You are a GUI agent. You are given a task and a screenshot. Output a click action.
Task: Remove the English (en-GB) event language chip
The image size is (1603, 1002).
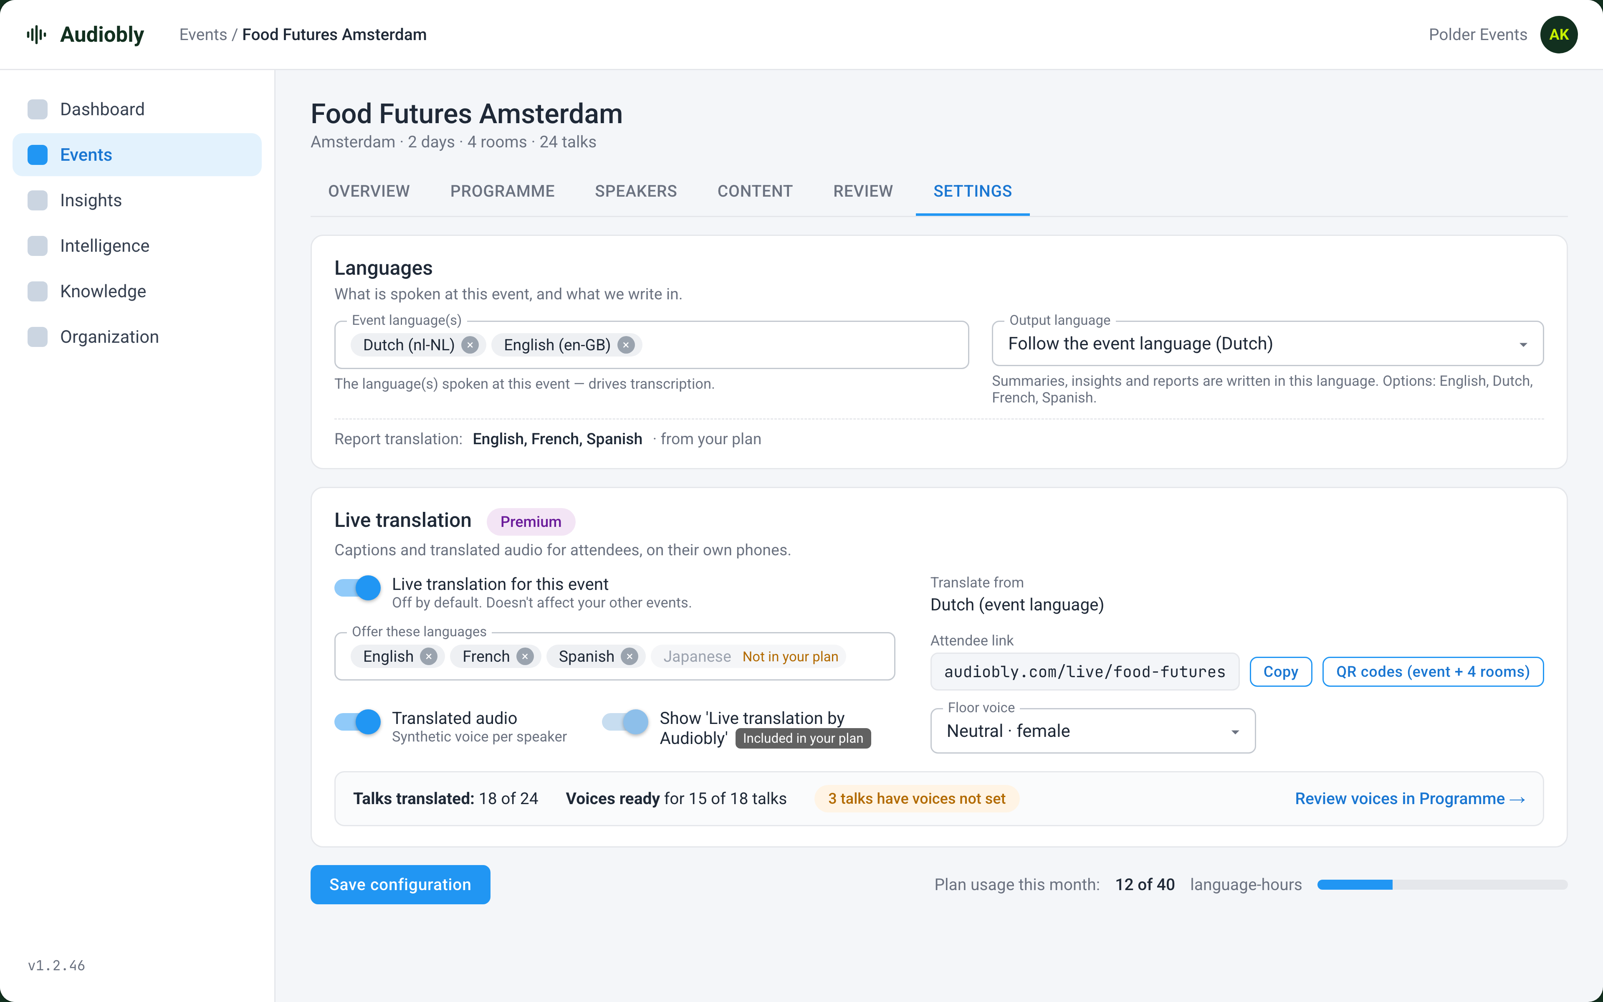(x=626, y=344)
